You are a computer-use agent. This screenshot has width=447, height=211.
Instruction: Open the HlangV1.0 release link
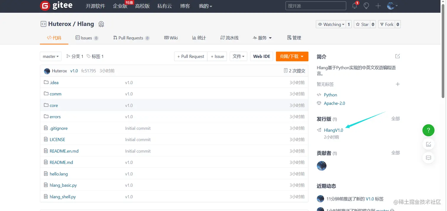click(333, 130)
